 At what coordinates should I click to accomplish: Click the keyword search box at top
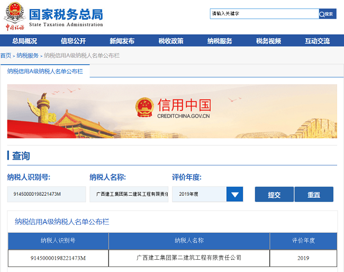tap(264, 14)
